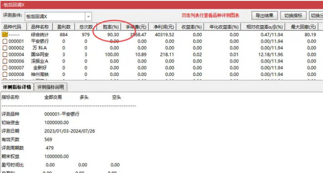The height and width of the screenshot is (173, 323).
Task: Click the 全部交易 column label
Action: 53,97
